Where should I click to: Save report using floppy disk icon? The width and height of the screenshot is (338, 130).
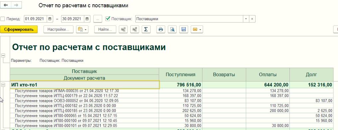pyautogui.click(x=183, y=30)
